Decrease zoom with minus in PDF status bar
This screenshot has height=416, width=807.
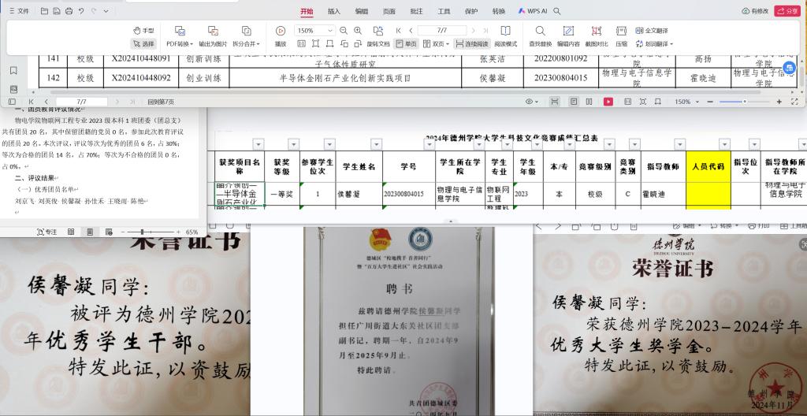tap(710, 102)
